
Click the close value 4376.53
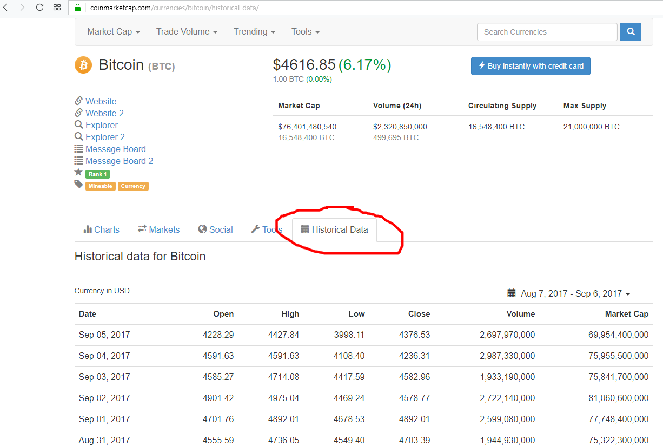(415, 334)
